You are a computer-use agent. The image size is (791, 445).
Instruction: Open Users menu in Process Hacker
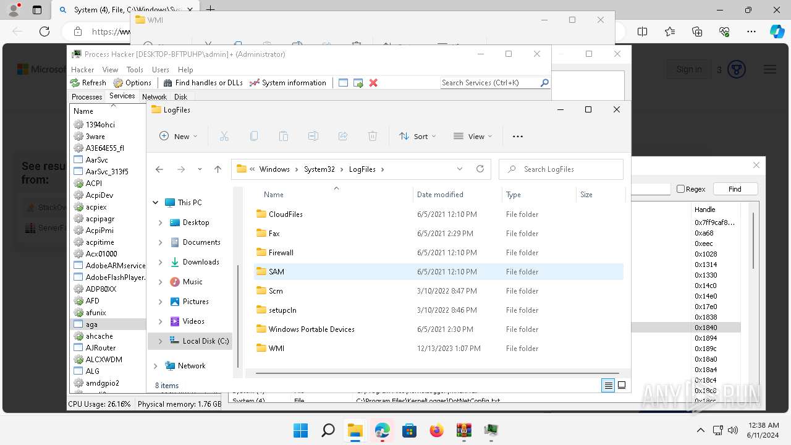tap(161, 70)
